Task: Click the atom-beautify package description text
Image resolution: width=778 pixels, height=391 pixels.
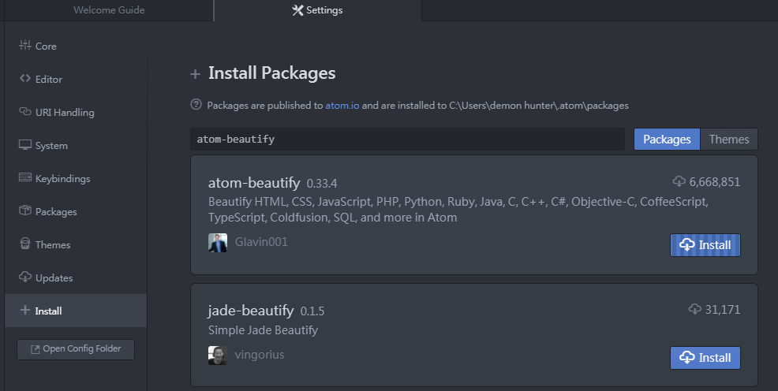Action: click(x=458, y=210)
